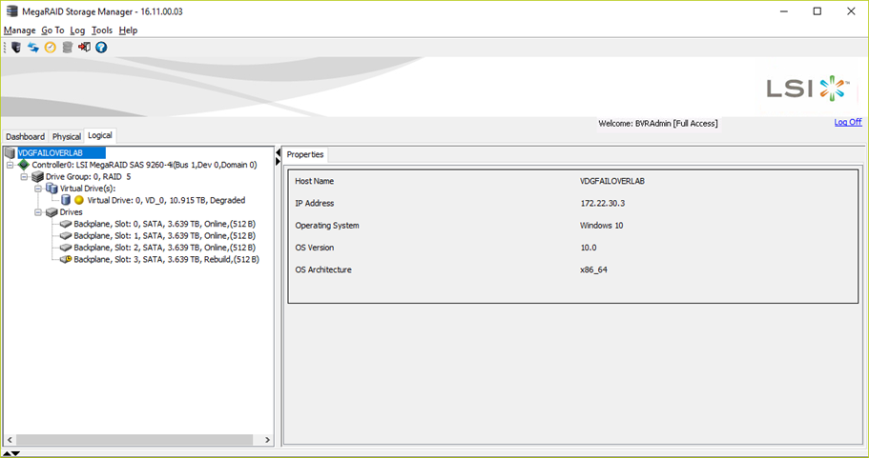Open help via the blue question mark icon
The height and width of the screenshot is (458, 869).
coord(101,47)
